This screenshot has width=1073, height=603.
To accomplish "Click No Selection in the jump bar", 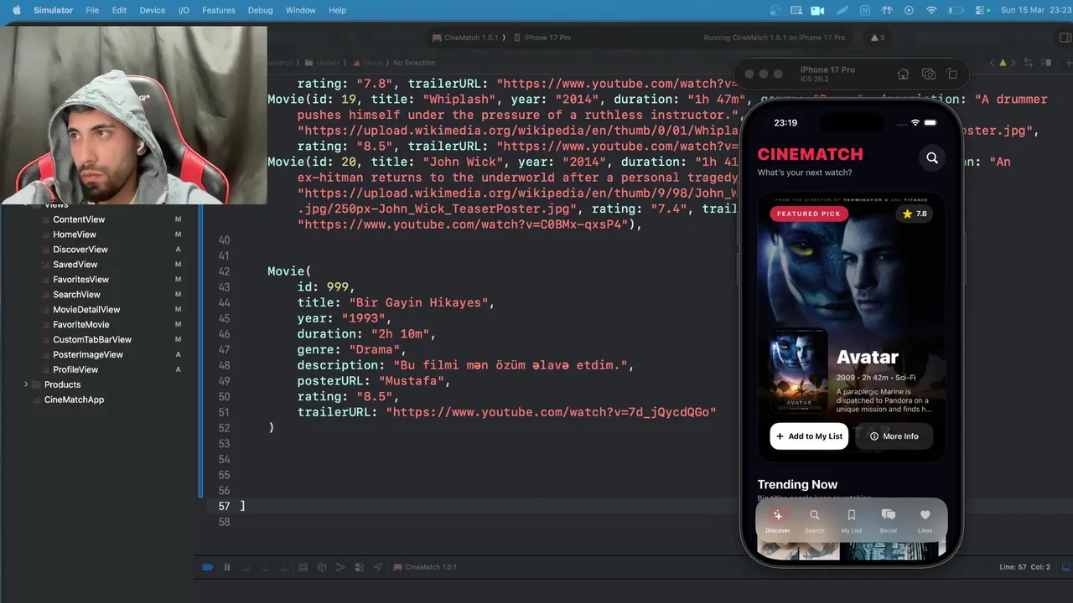I will [414, 63].
